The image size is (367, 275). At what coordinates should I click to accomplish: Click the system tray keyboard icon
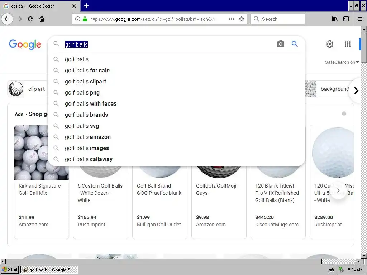click(x=332, y=270)
